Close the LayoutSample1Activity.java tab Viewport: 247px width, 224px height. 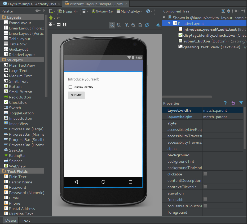click(59, 4)
